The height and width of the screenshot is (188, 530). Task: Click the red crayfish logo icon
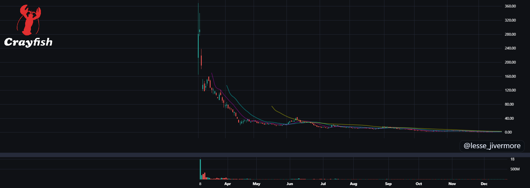coord(29,20)
